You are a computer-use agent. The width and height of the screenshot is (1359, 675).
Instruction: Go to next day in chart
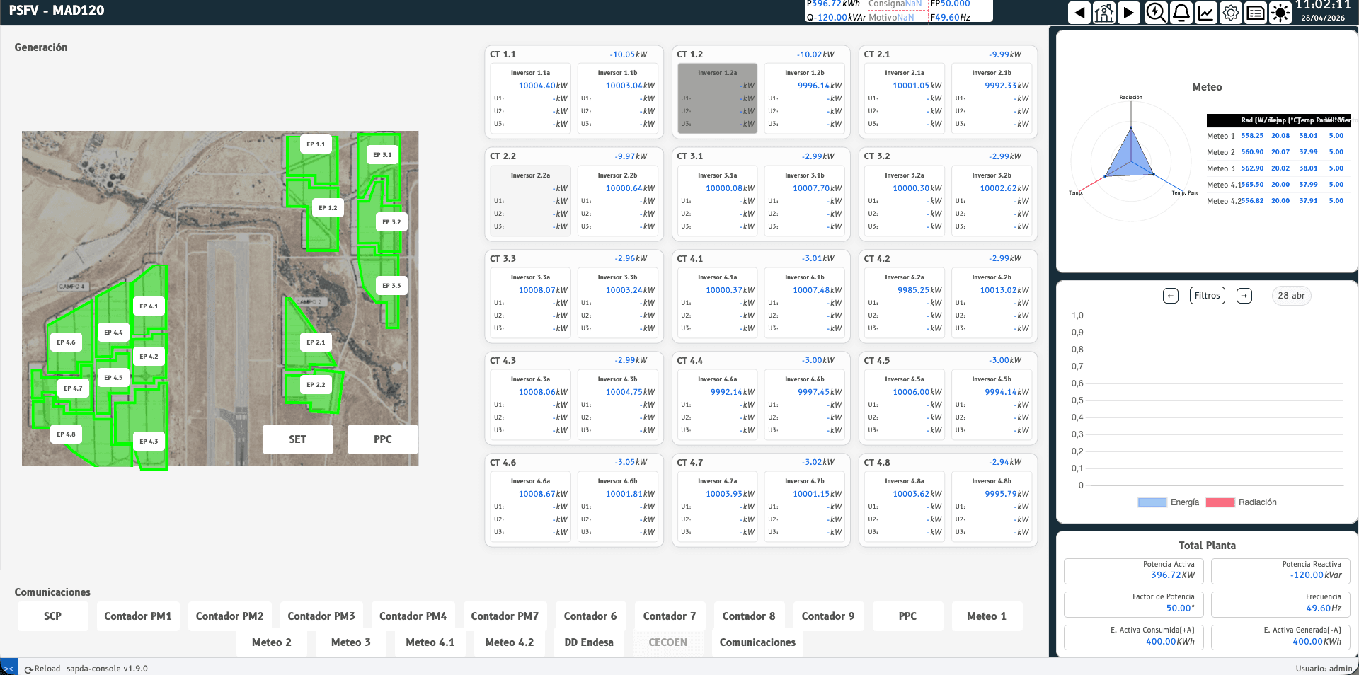click(x=1244, y=296)
